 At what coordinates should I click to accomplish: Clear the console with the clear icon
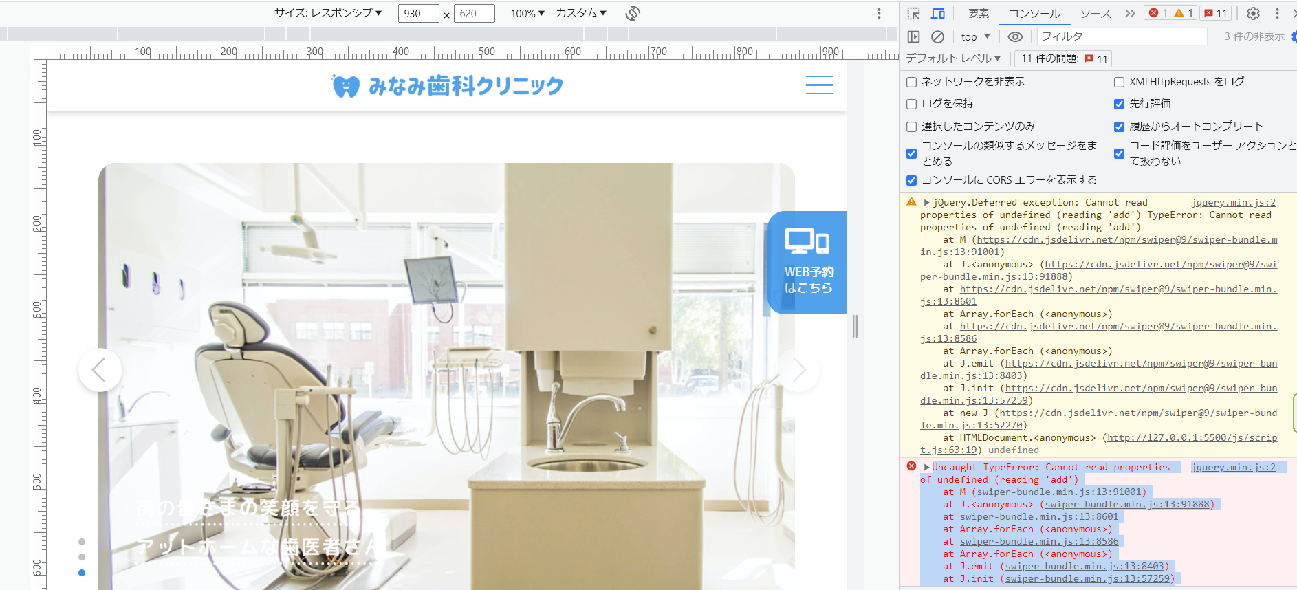[x=937, y=36]
